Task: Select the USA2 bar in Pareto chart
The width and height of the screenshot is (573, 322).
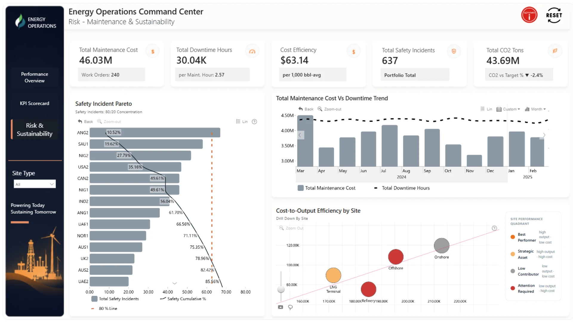Action: (135, 167)
